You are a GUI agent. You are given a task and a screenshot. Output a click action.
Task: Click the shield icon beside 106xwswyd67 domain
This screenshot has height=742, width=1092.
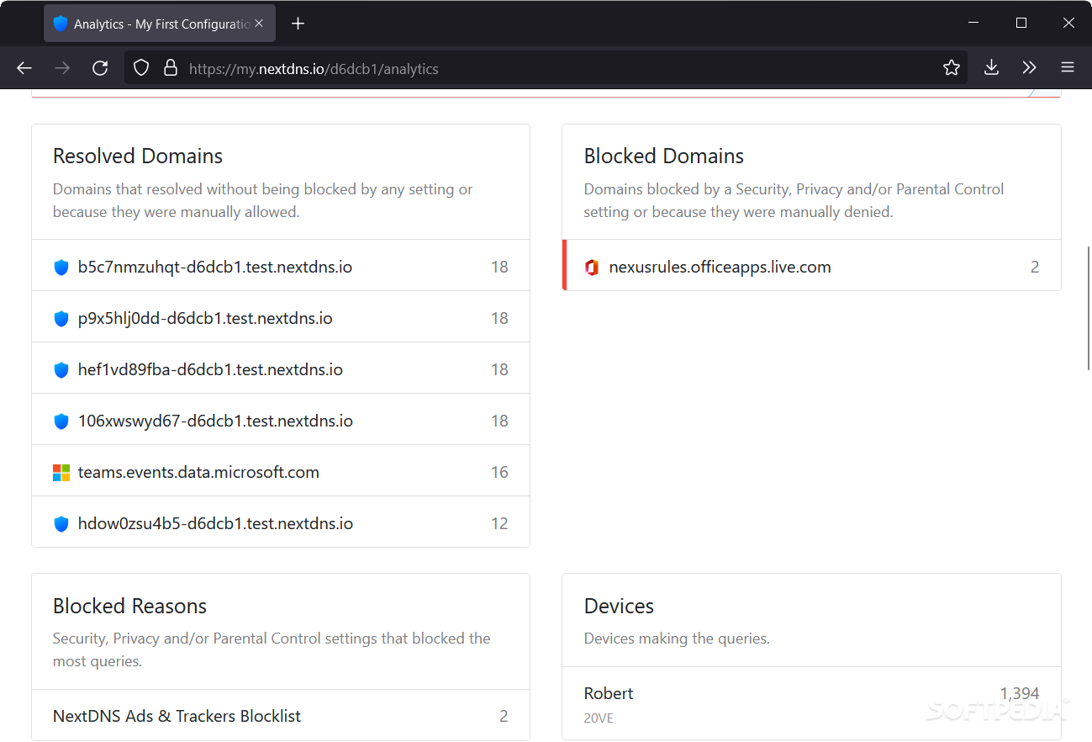tap(61, 421)
